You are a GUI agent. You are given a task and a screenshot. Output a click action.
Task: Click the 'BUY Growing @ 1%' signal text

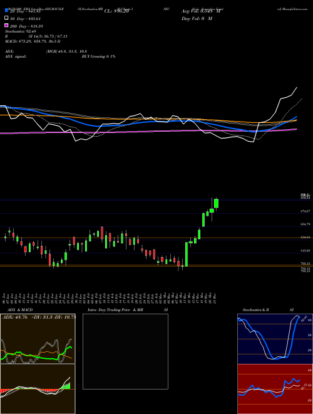pos(98,56)
